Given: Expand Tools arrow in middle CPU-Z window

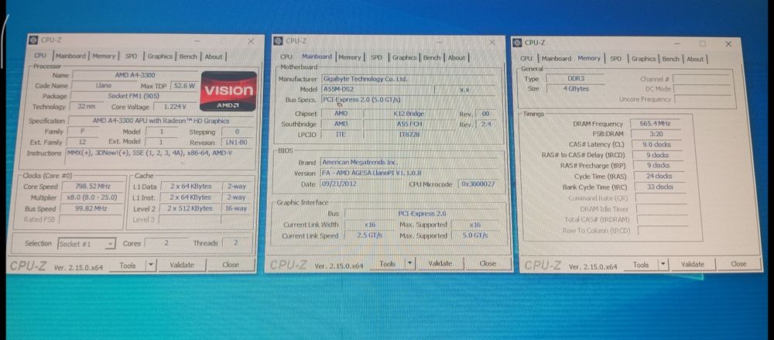Looking at the screenshot, I should [x=409, y=264].
